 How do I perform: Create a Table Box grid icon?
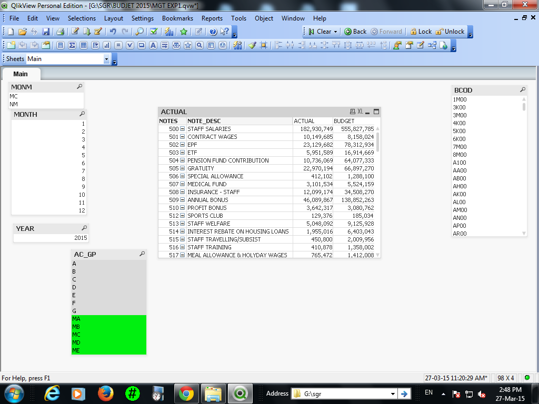84,45
